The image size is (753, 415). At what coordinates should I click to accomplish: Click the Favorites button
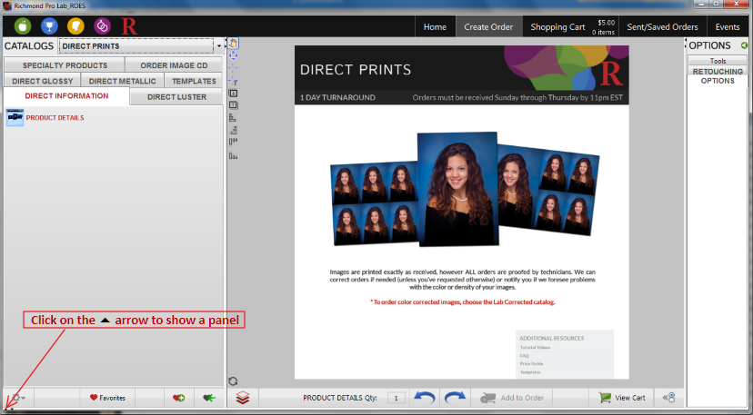(x=107, y=398)
